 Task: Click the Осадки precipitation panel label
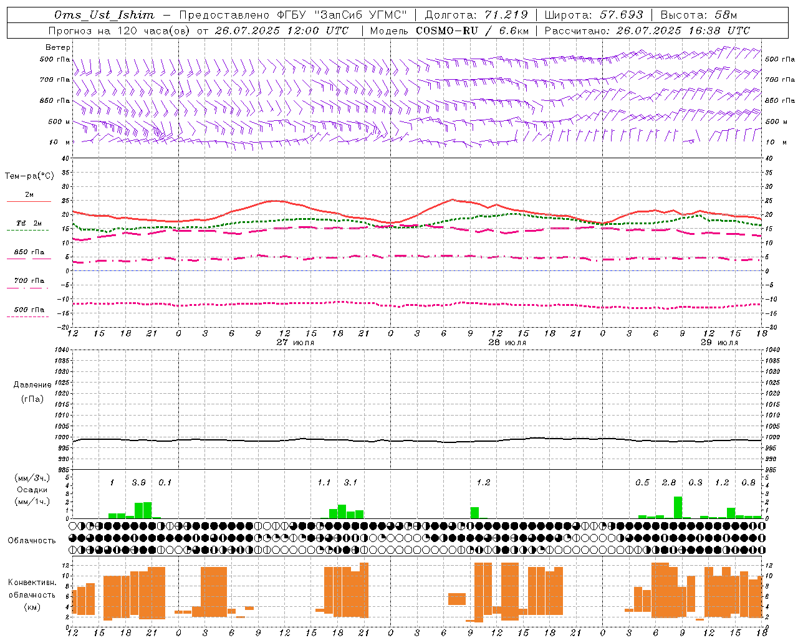(x=32, y=490)
